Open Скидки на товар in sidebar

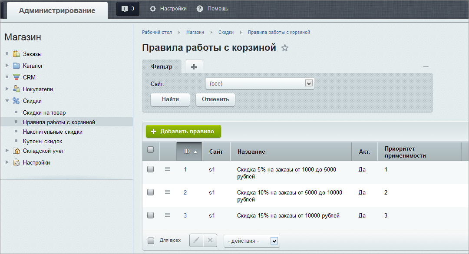44,112
